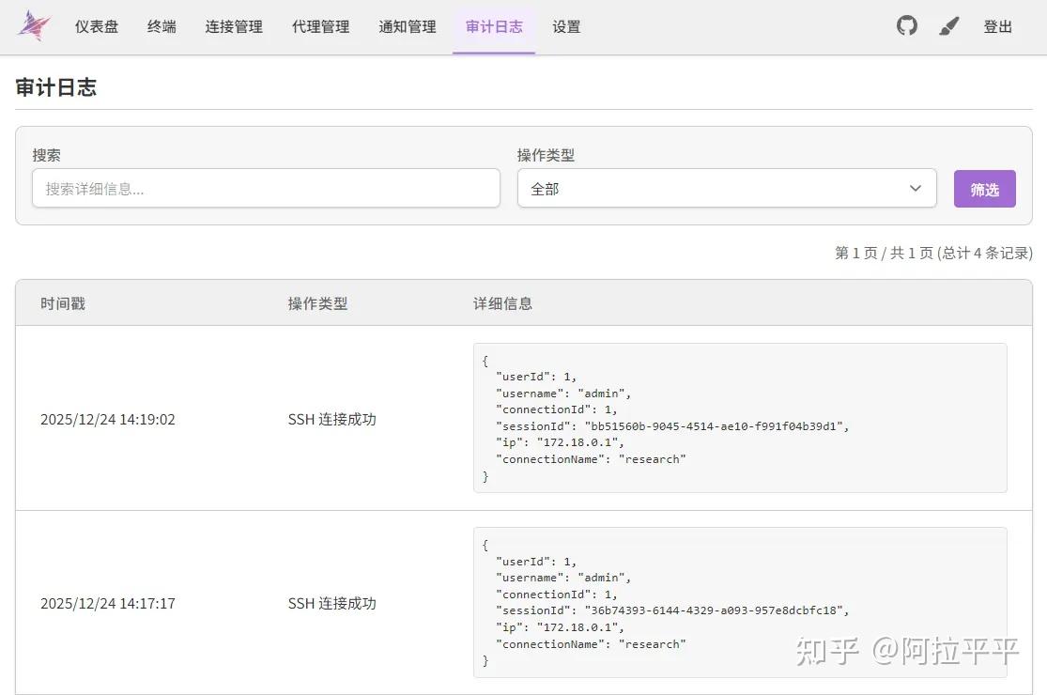The image size is (1047, 695).
Task: Click the 筛选 button
Action: [984, 189]
